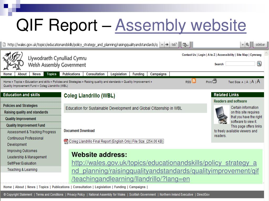Viewport: 269px width, 201px height.
Task: Open the Accessibility link
Action: point(226,55)
